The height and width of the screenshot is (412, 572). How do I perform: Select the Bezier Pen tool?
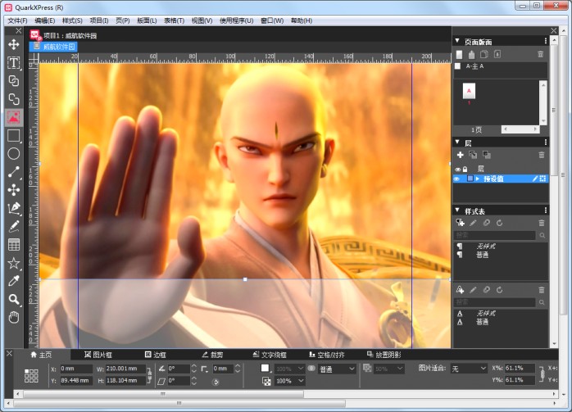[14, 209]
